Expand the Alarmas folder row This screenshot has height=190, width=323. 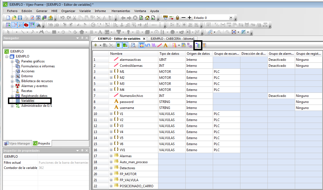click(111, 156)
